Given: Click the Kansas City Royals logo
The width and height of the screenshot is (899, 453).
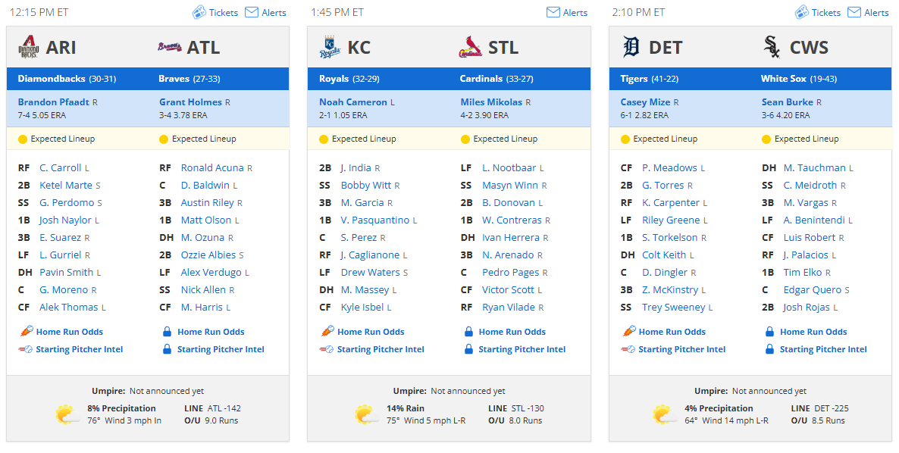Looking at the screenshot, I should 330,47.
